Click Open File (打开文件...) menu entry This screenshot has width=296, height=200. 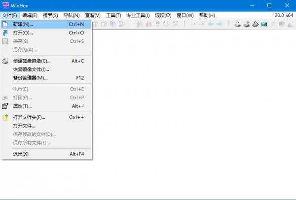[x=46, y=126]
